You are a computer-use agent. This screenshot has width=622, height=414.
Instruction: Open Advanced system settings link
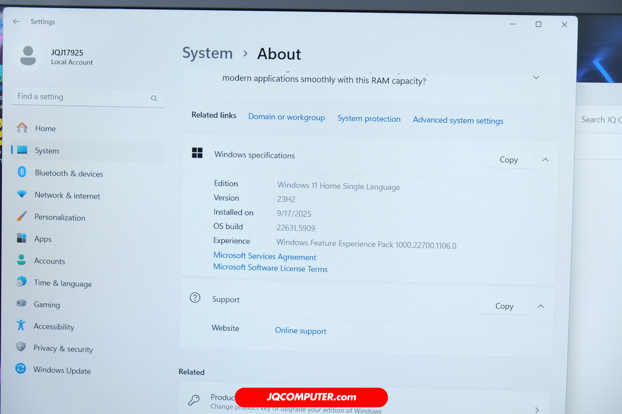pos(458,120)
